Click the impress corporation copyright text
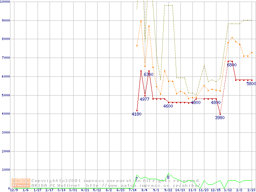Screen dimensions: 256x192 [x=116, y=181]
